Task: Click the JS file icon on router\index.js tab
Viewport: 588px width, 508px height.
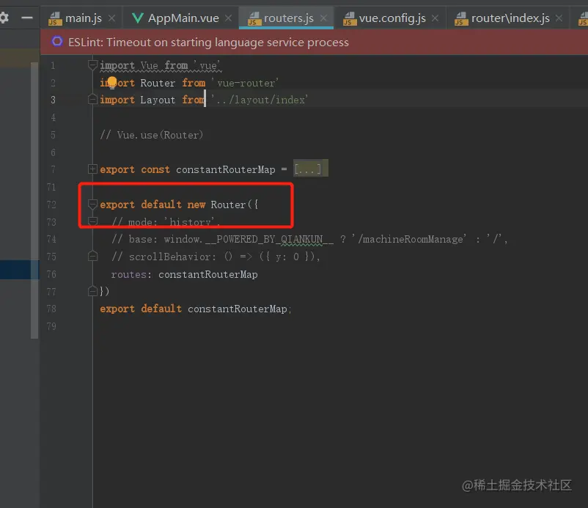Action: pos(461,18)
